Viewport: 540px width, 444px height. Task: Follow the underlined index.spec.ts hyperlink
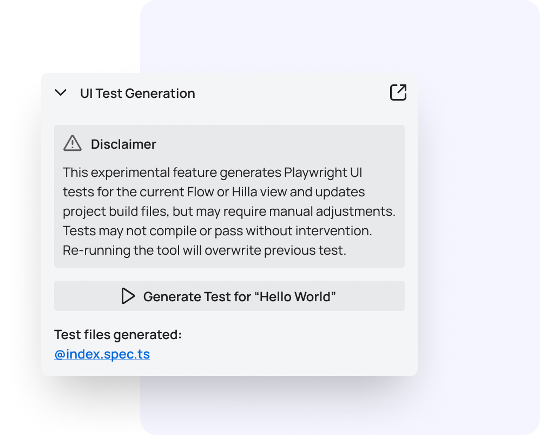(x=102, y=354)
